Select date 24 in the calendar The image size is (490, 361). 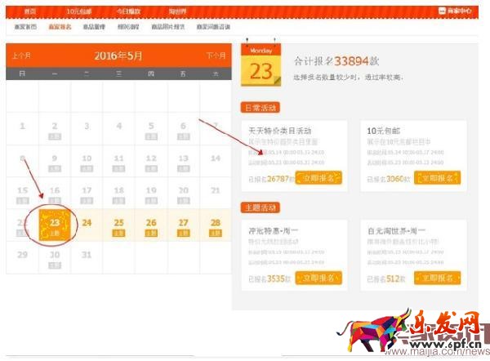click(87, 223)
